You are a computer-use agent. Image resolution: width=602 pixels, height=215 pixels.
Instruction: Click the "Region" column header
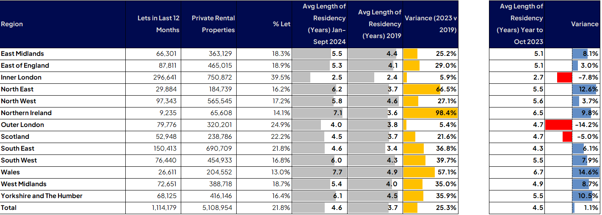coord(12,24)
